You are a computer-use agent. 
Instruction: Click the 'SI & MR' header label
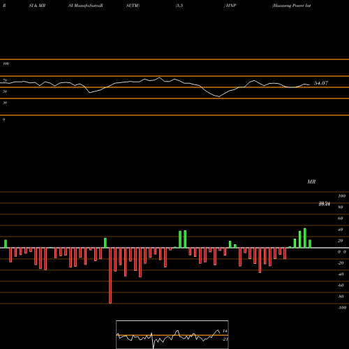[37, 6]
